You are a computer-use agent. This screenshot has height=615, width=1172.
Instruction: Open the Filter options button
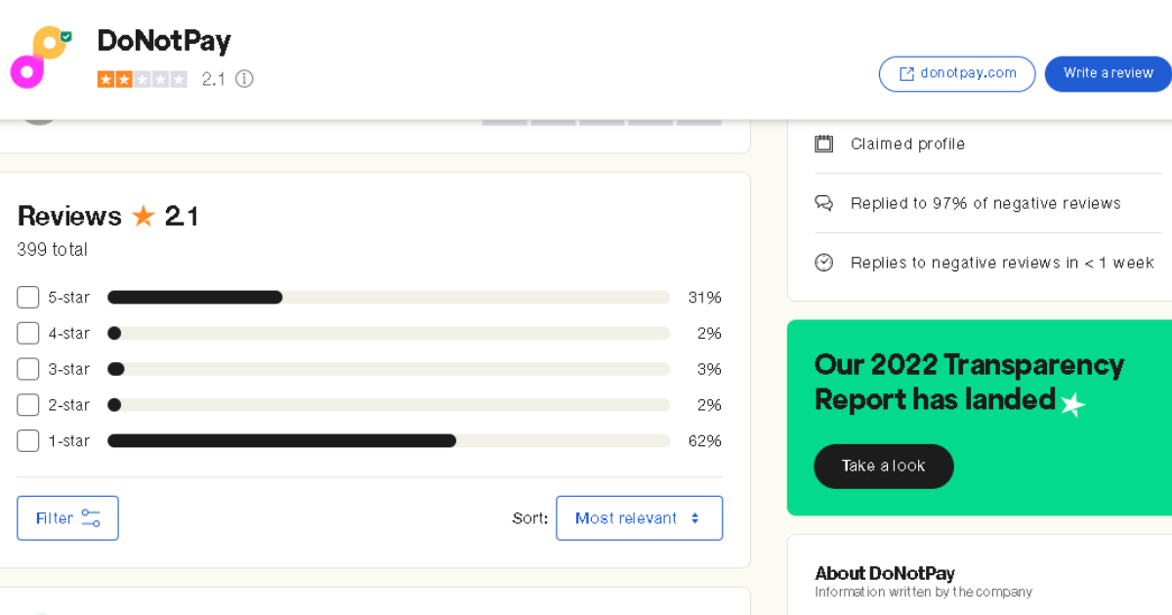67,518
